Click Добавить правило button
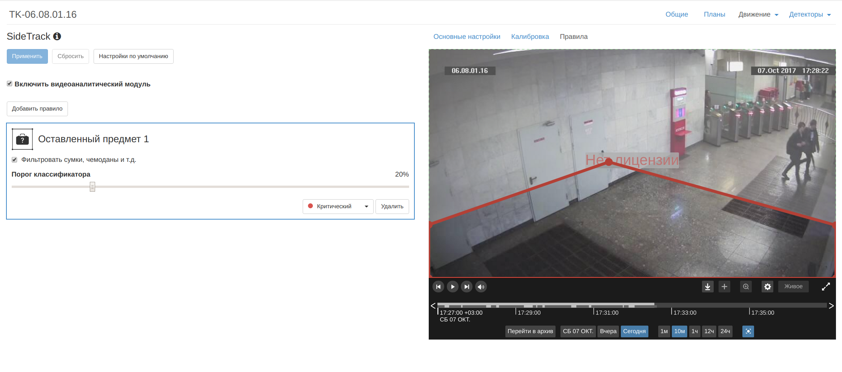 pos(37,109)
